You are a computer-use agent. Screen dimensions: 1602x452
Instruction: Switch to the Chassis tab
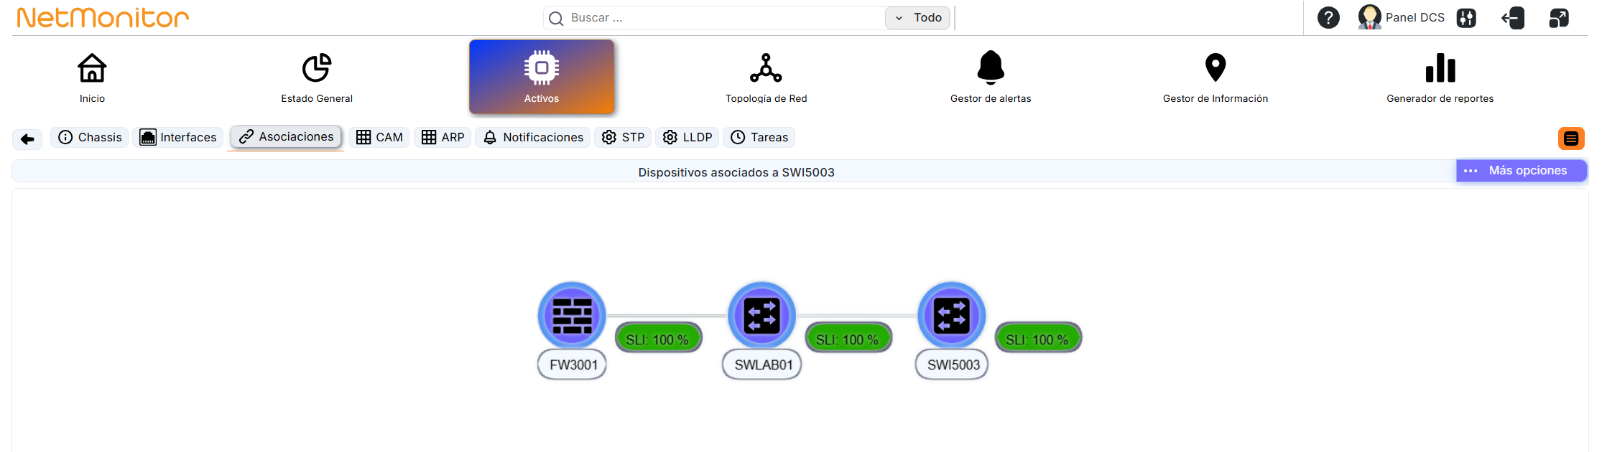point(90,137)
